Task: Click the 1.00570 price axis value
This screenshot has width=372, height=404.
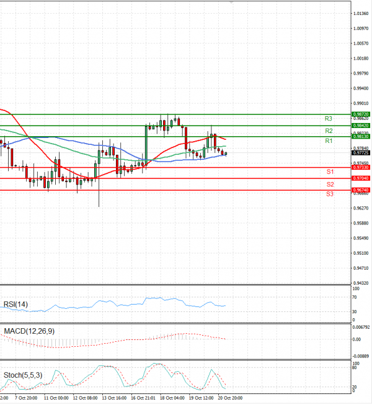Action: pyautogui.click(x=361, y=44)
